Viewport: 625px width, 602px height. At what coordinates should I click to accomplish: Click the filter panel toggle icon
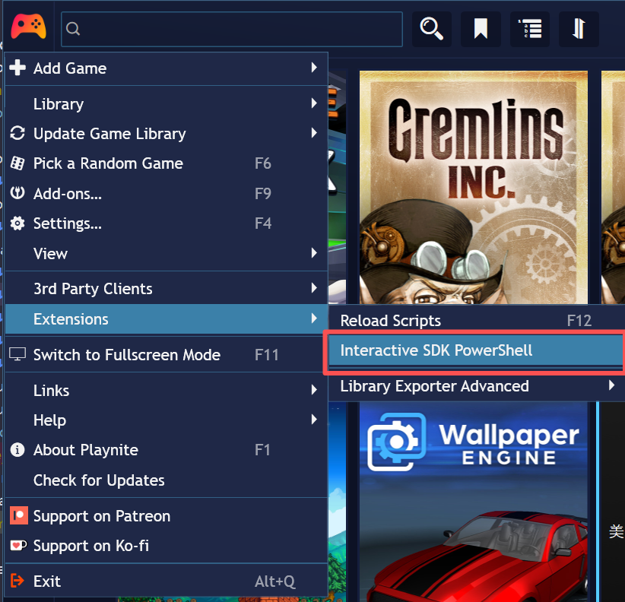(x=579, y=28)
